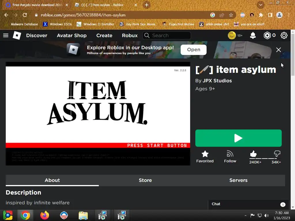The height and width of the screenshot is (221, 295).
Task: Open the Create page
Action: (x=104, y=35)
